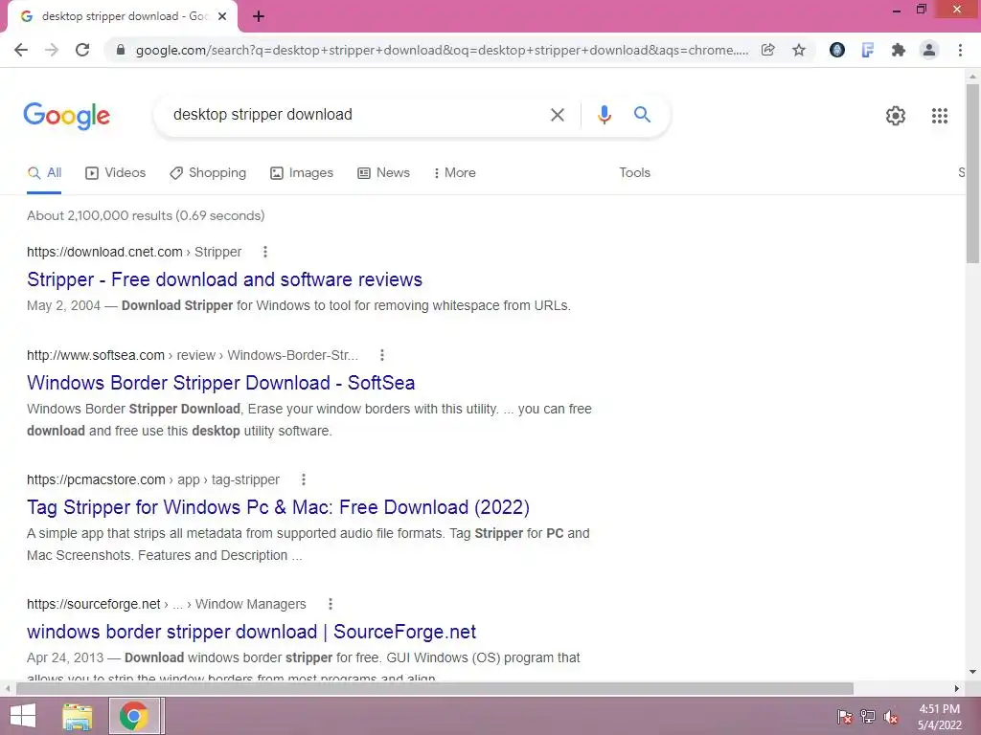Click the horizontal scrollbar thumb
981x735 pixels.
point(435,688)
